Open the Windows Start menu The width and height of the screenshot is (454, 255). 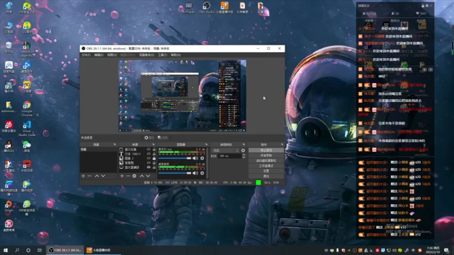coord(6,250)
